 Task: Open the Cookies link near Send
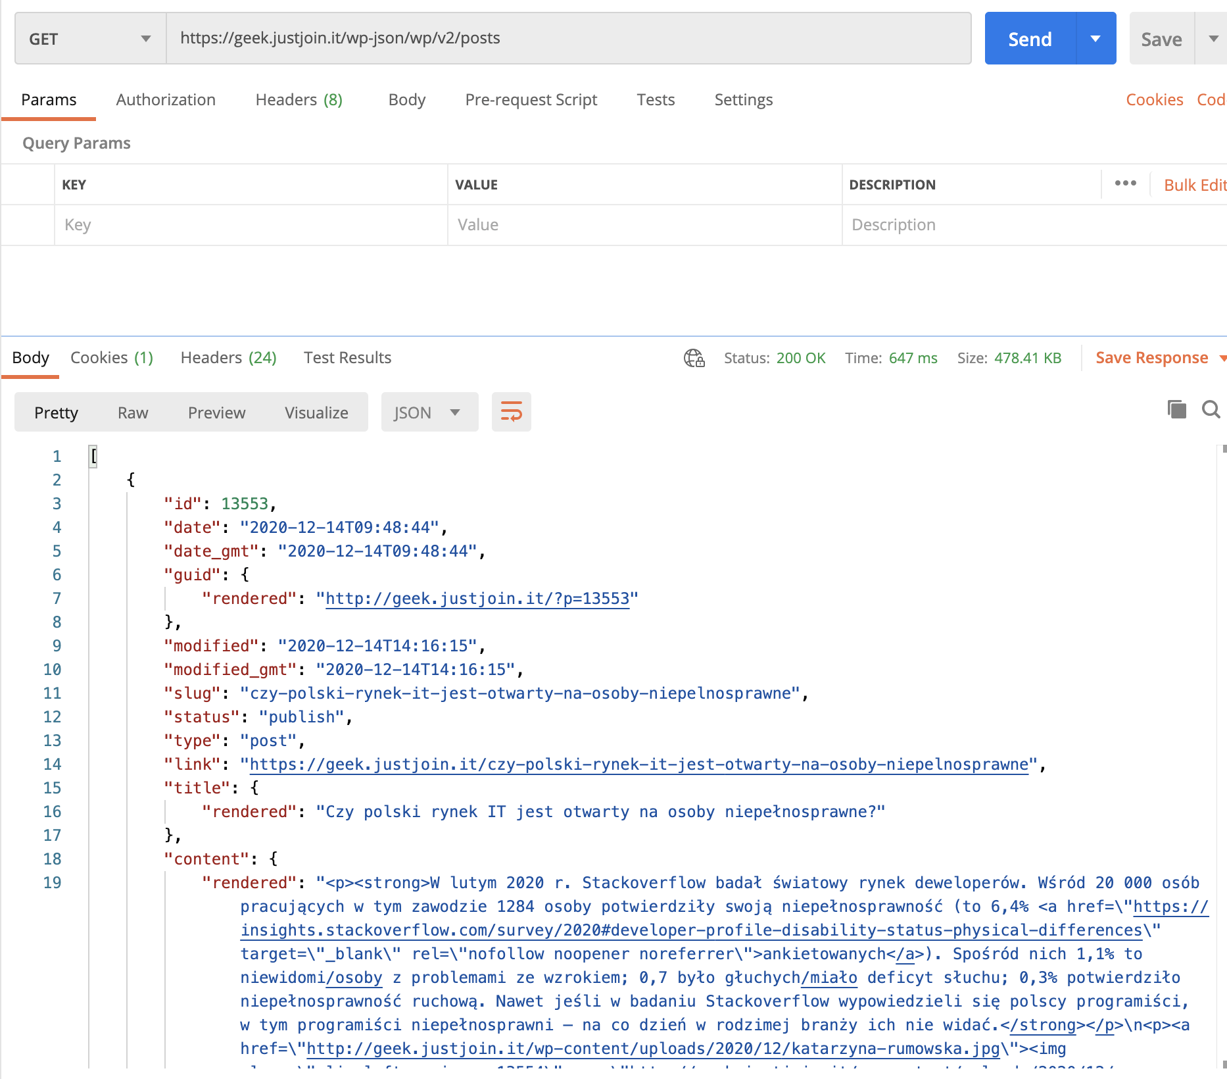(1154, 100)
